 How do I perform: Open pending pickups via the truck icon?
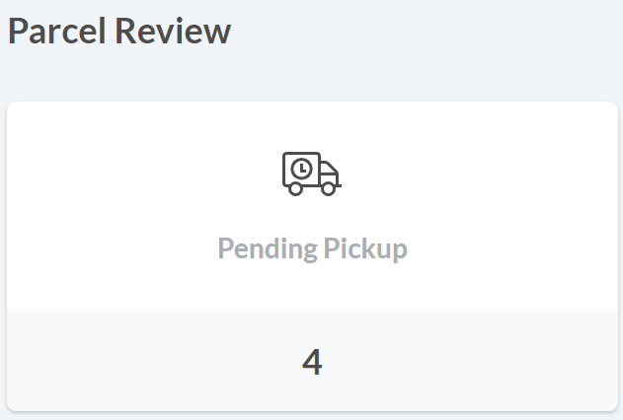tap(311, 174)
